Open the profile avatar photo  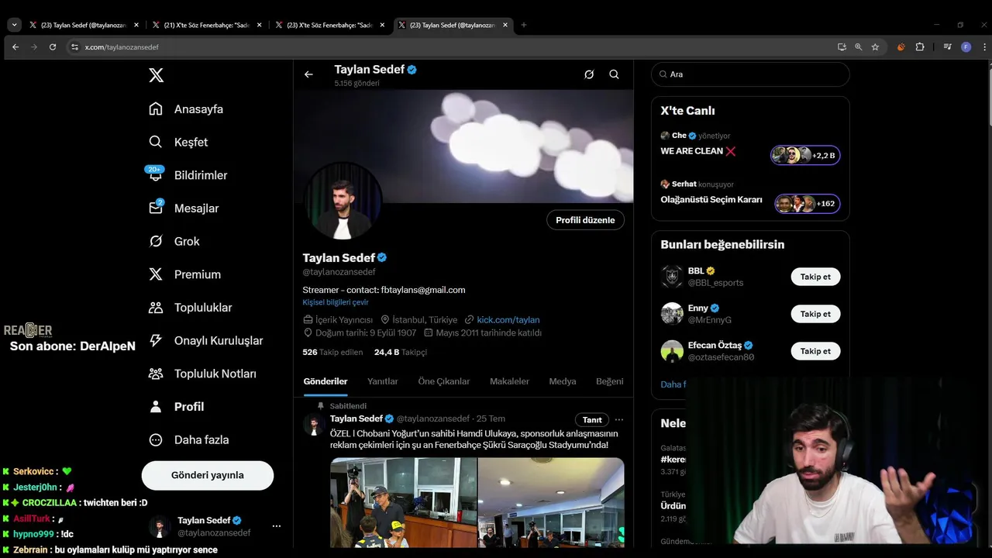[342, 202]
